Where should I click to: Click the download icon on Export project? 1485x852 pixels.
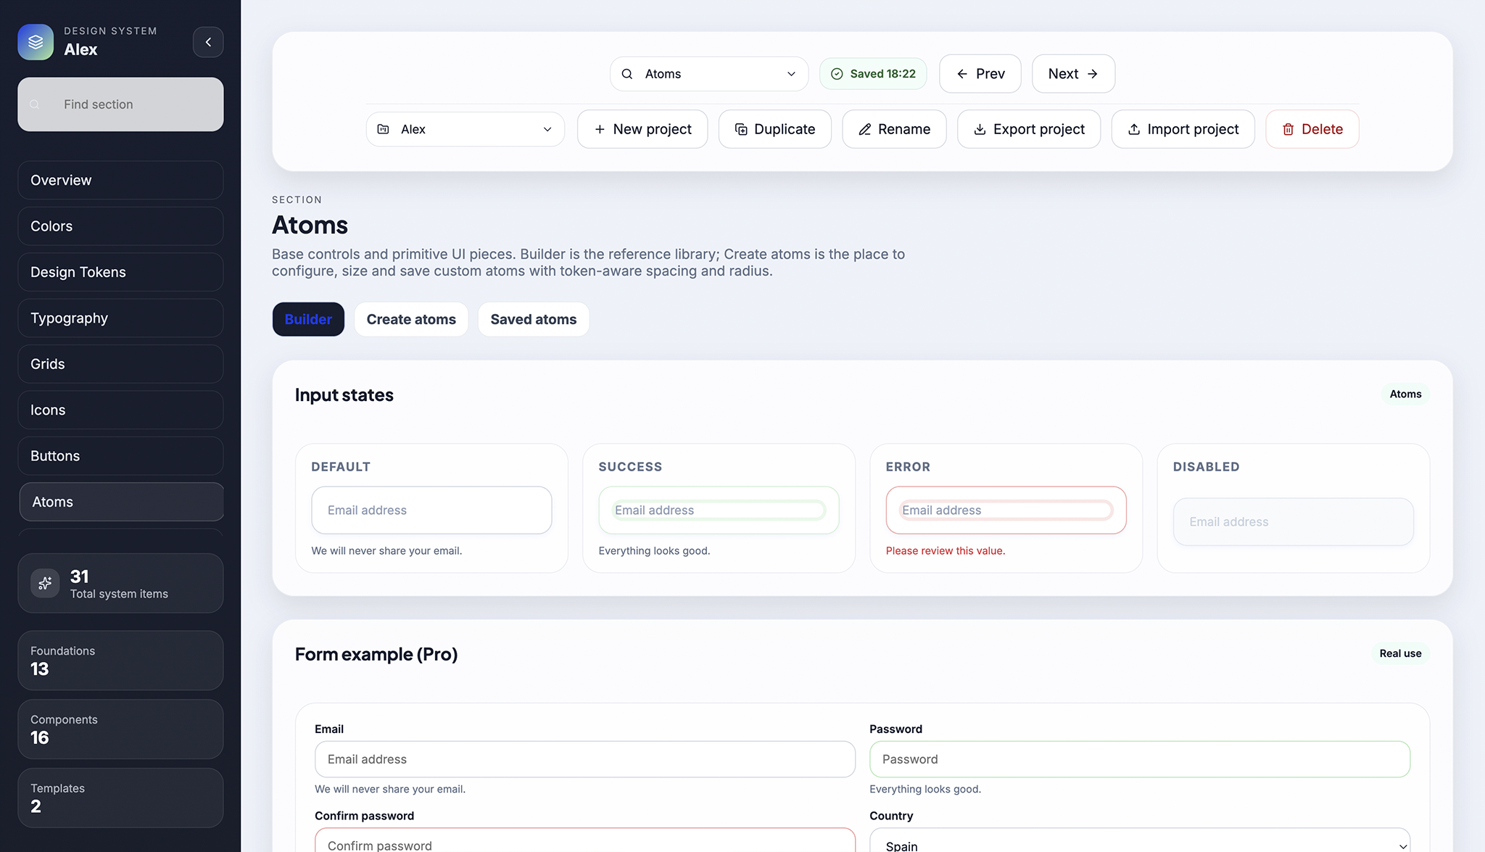pos(980,129)
